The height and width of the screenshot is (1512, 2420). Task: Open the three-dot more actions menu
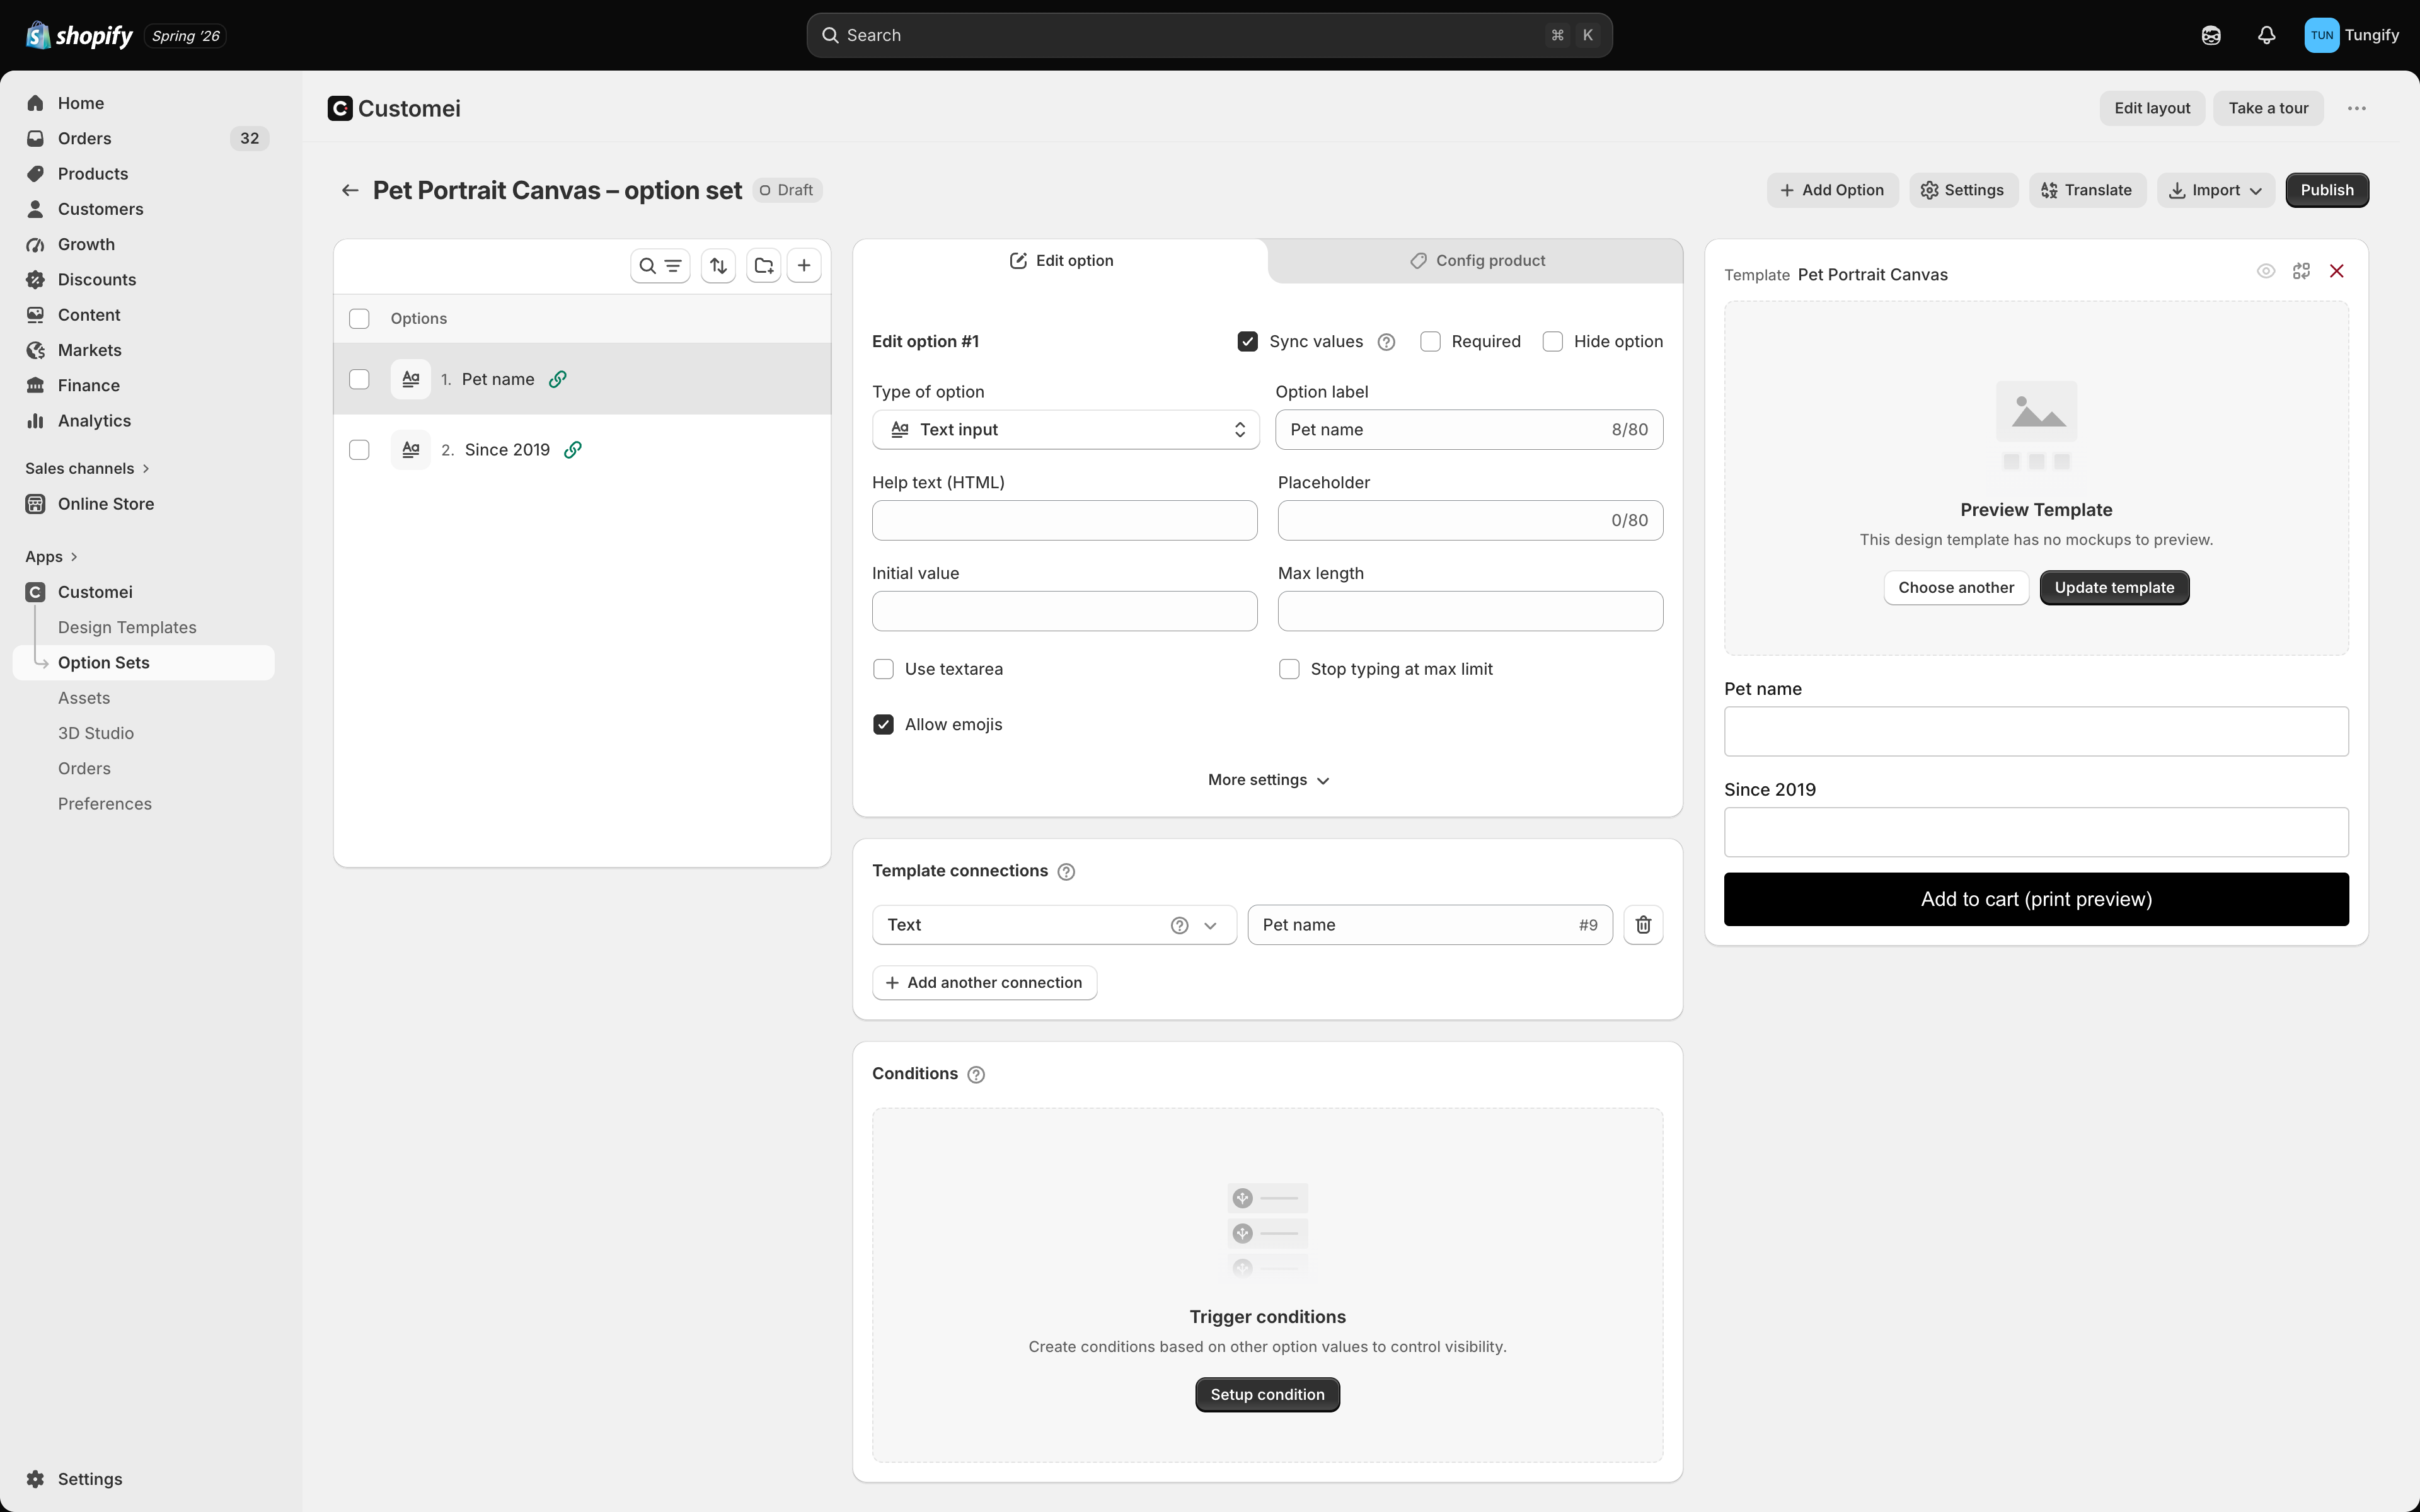2357,108
